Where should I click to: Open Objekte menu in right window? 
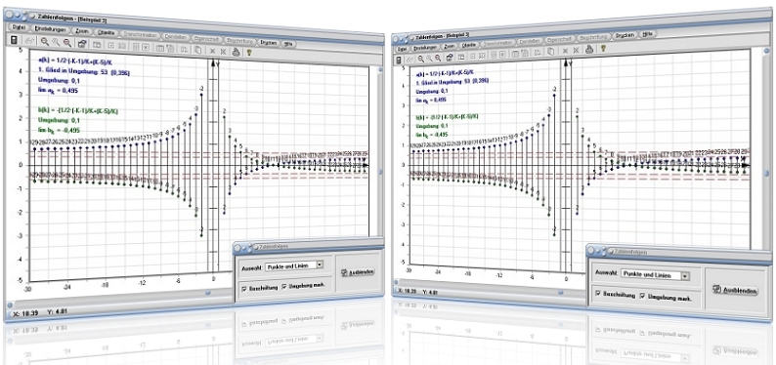pos(469,45)
